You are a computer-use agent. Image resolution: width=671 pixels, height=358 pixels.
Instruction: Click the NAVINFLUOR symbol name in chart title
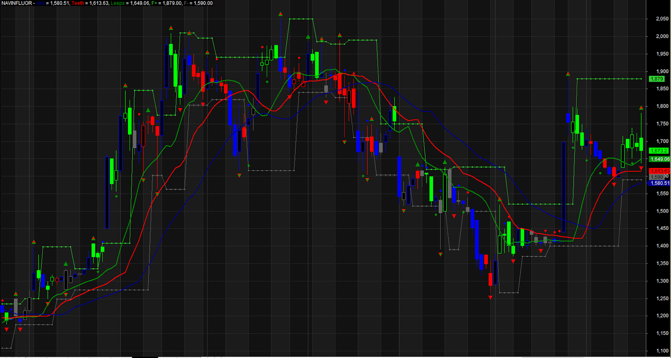click(x=17, y=3)
